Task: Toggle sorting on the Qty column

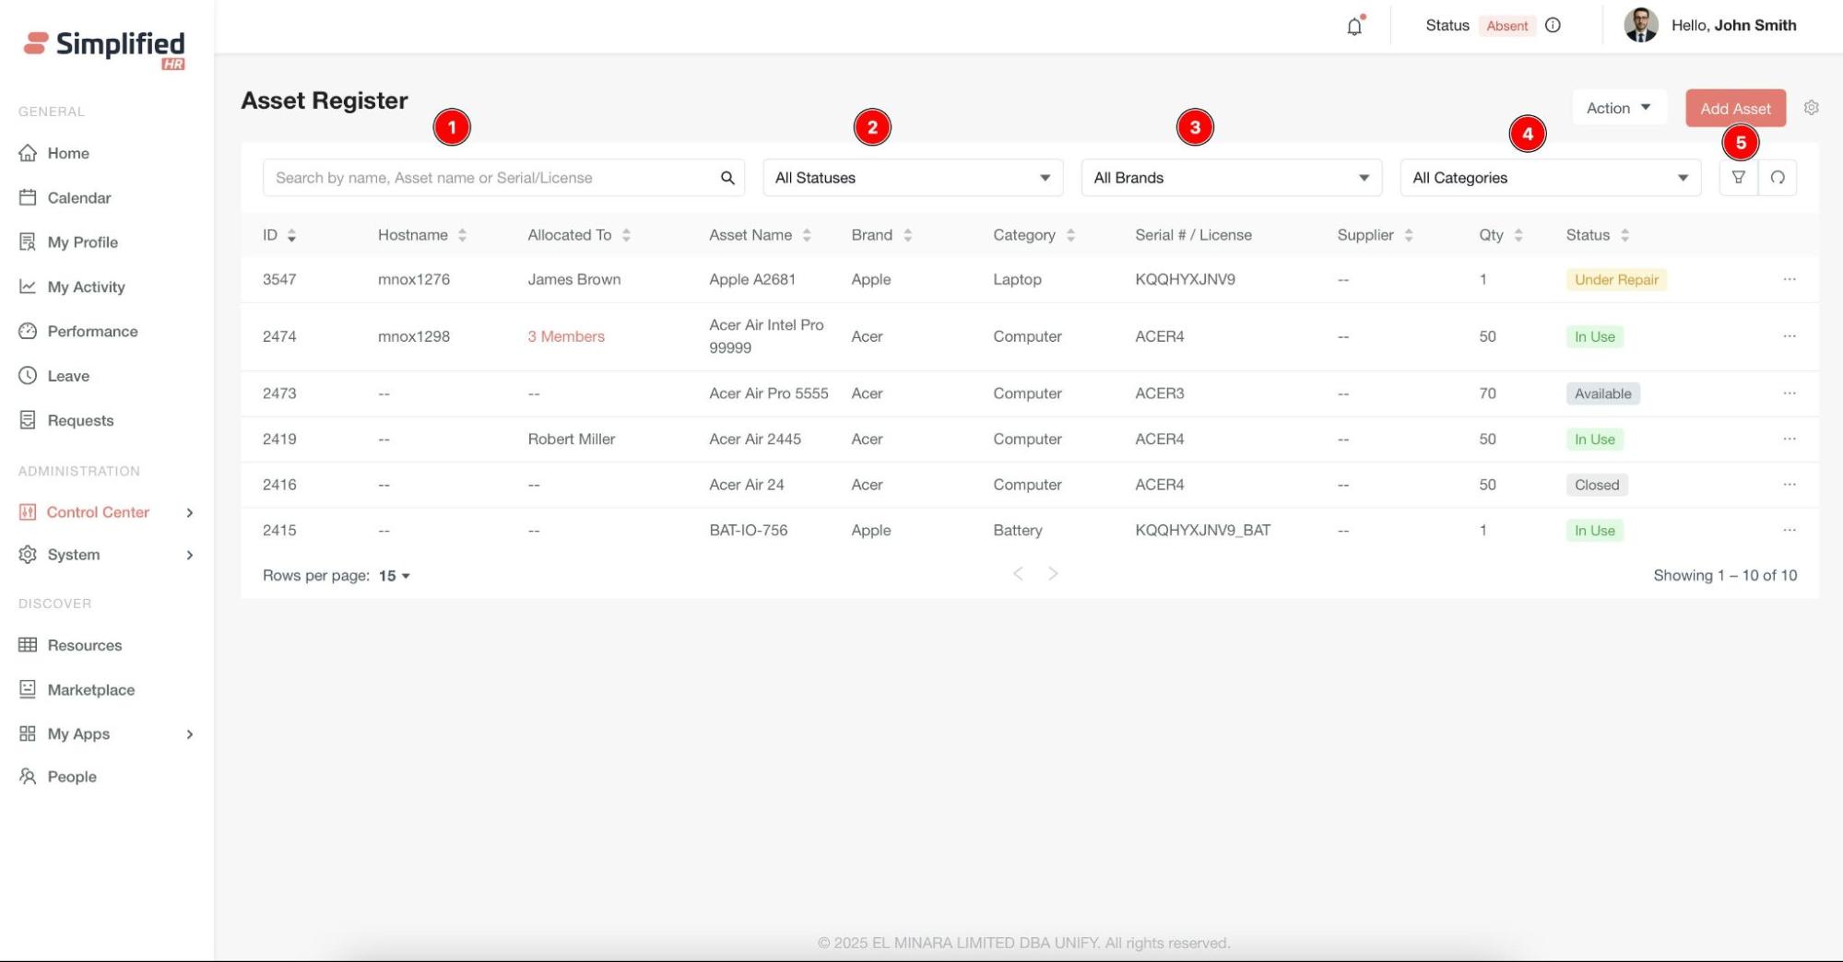Action: 1518,236
